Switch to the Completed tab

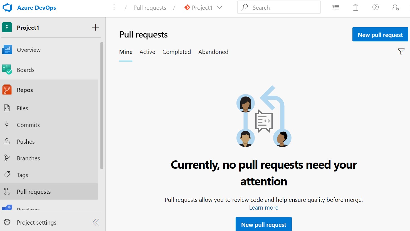pyautogui.click(x=176, y=52)
